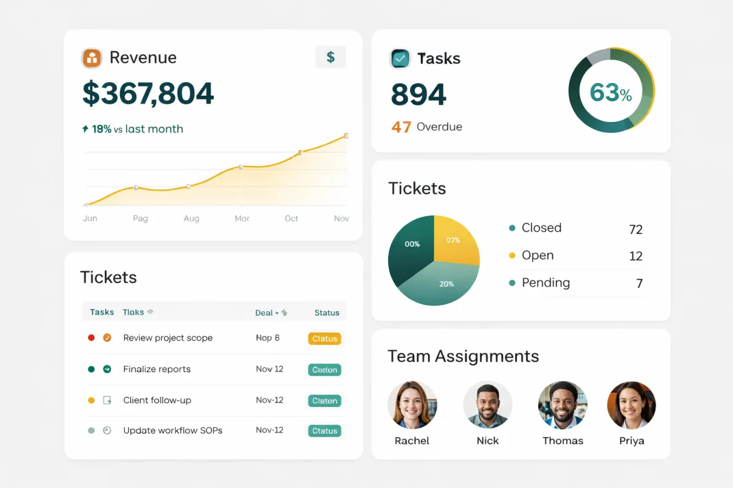Open the sort chevron on the second Tasks column
Image resolution: width=733 pixels, height=488 pixels.
tap(149, 312)
